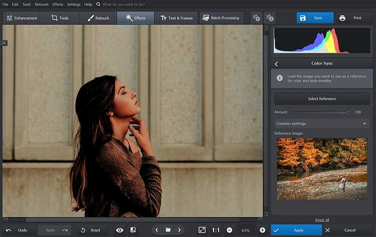Click the Reset all link
Image resolution: width=376 pixels, height=237 pixels.
tap(322, 220)
